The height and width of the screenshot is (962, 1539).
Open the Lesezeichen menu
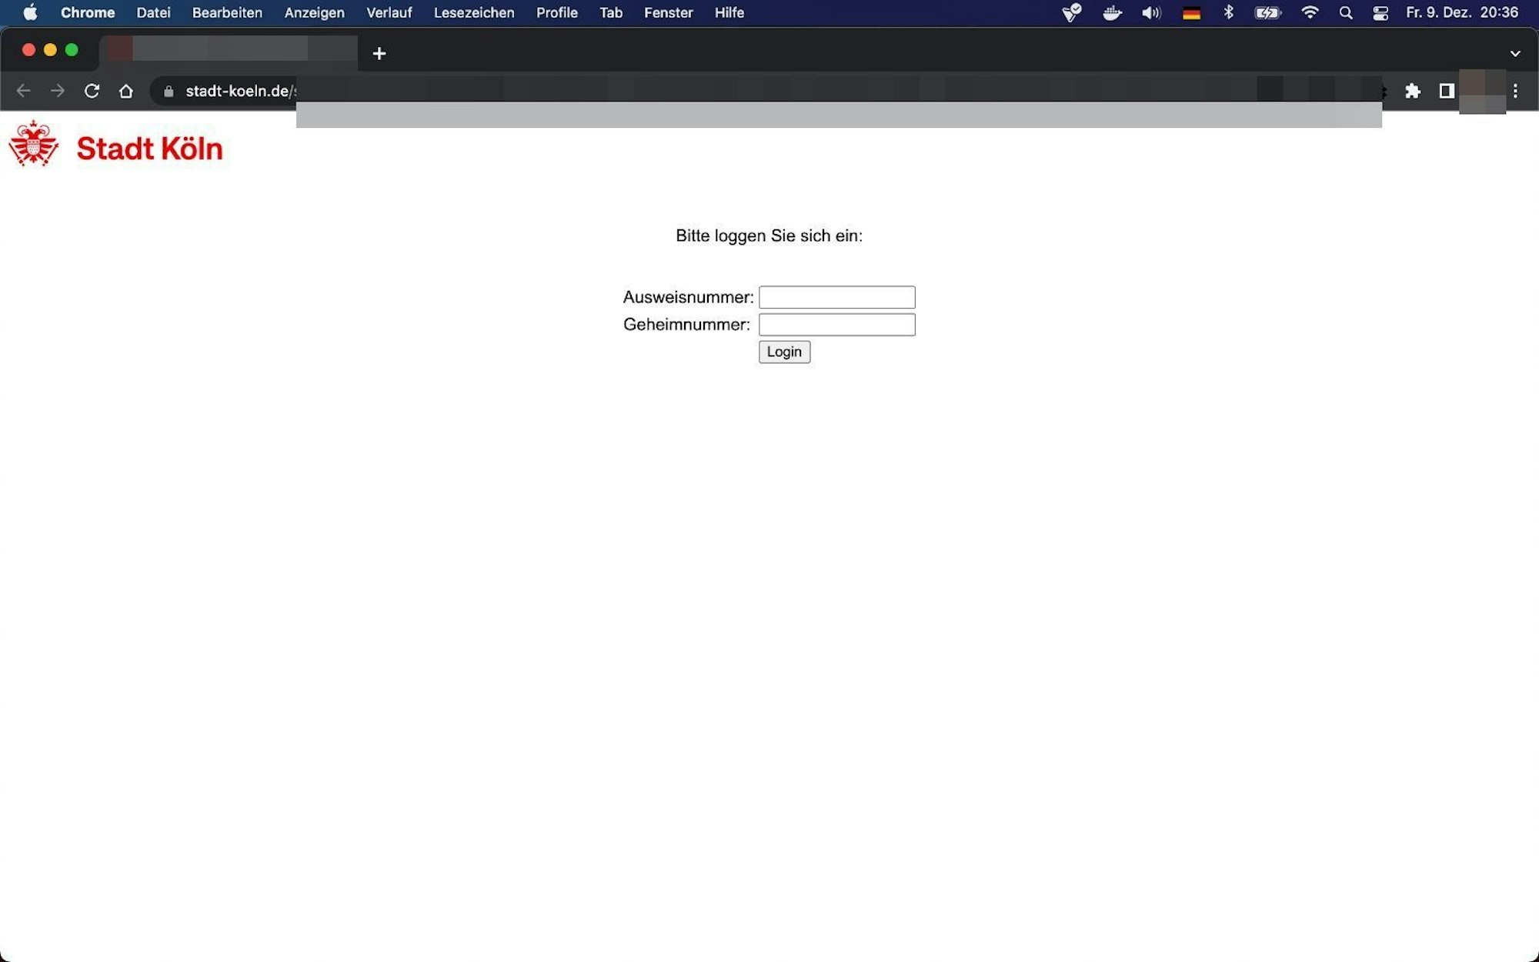(x=473, y=12)
